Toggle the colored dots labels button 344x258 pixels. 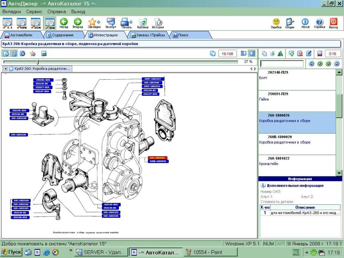point(14,53)
